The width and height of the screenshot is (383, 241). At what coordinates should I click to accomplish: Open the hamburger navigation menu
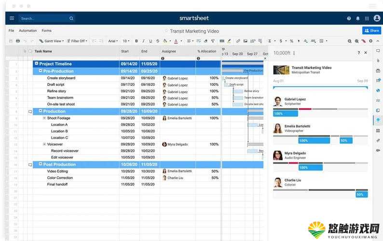[12, 18]
